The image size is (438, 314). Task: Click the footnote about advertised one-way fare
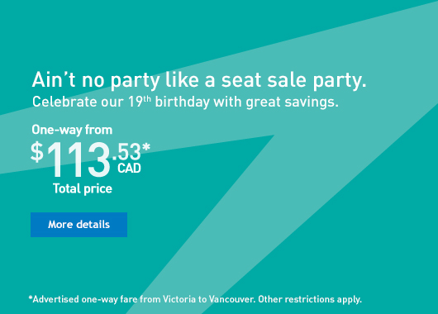point(195,299)
